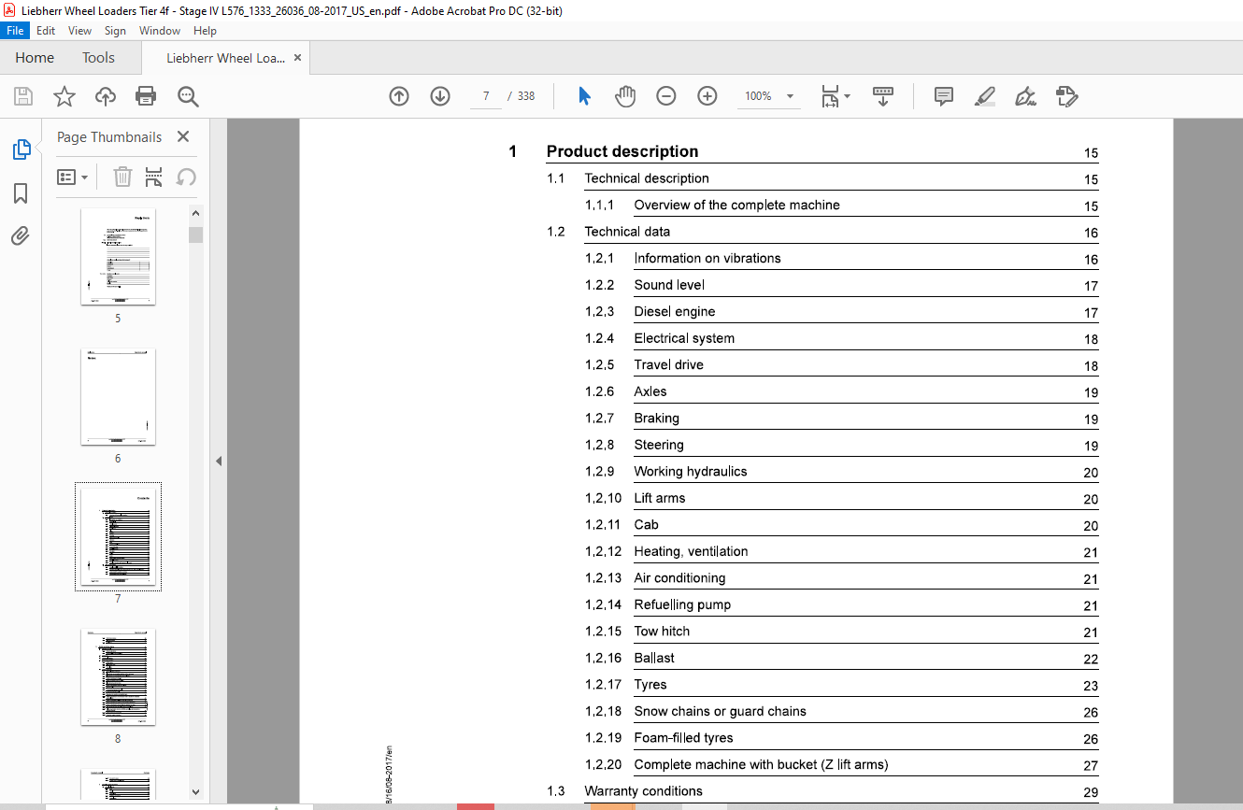Screen dimensions: 1243x810
Task: Click 'Heating, ventilation' entry
Action: [x=691, y=551]
